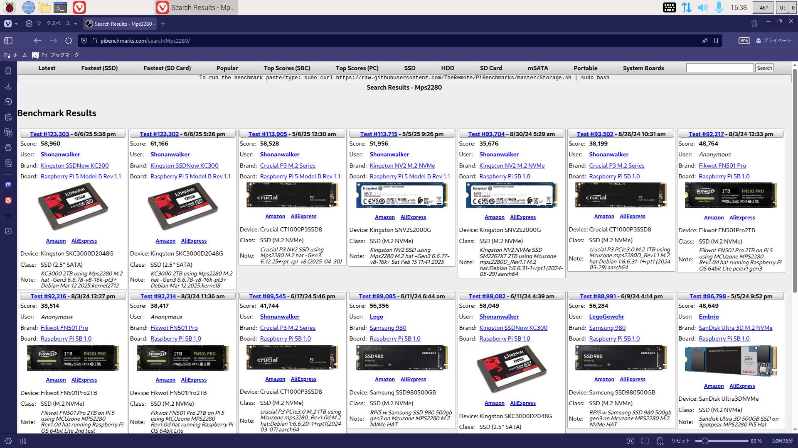Screen dimensions: 798x448
Task: Bookmark this page using the address bar icon
Action: tap(716, 41)
